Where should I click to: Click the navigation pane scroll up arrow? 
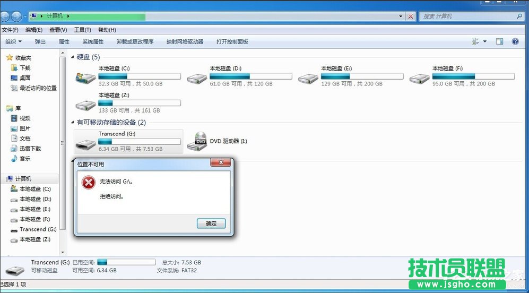(63, 53)
